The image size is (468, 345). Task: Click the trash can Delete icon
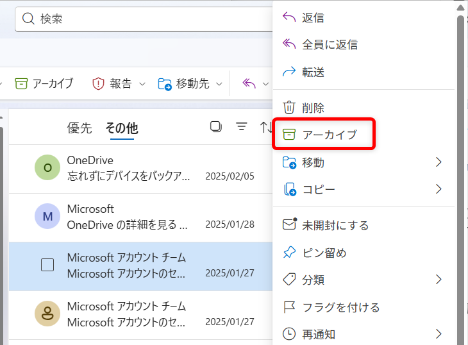point(289,107)
